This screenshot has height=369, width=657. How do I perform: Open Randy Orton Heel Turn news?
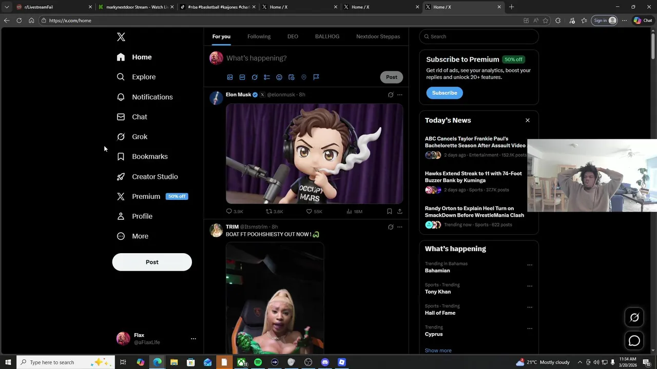click(474, 212)
